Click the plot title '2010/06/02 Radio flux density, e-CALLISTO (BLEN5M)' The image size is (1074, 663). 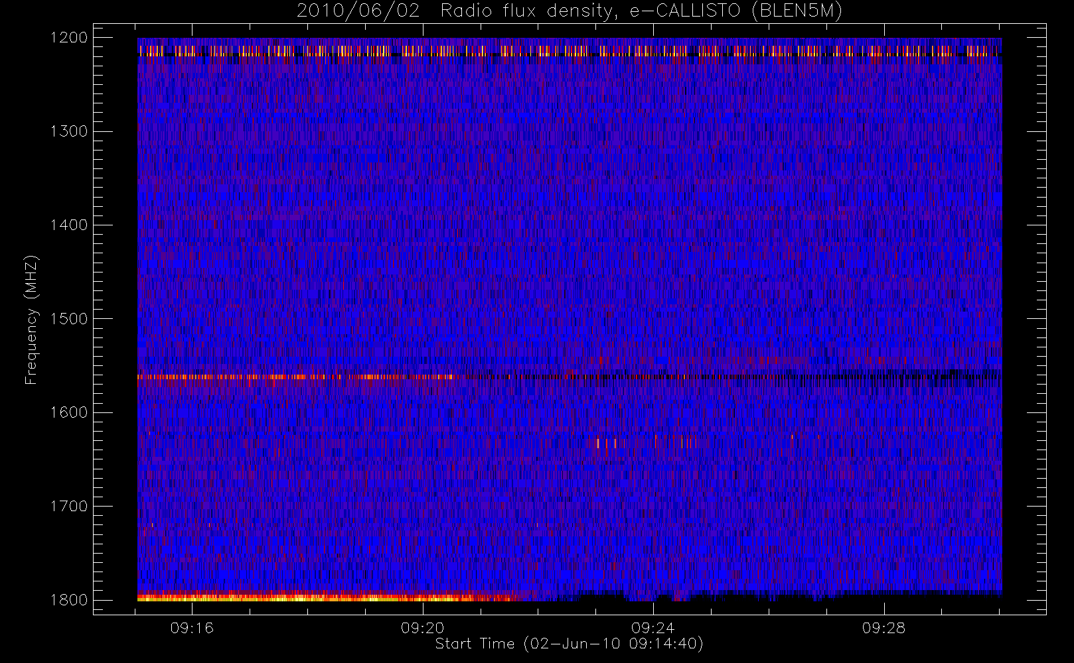coord(569,11)
